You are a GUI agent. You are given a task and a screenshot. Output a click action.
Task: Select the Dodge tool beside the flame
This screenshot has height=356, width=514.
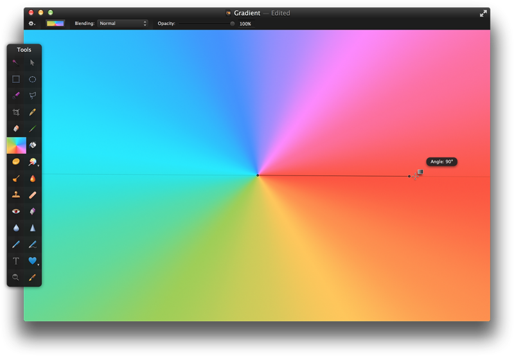(x=15, y=179)
